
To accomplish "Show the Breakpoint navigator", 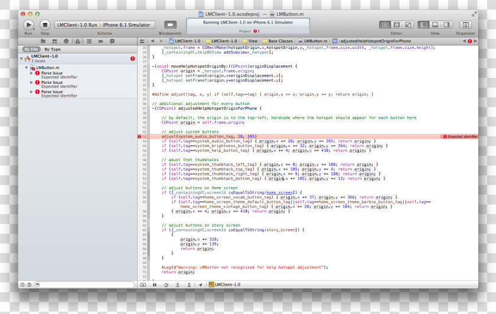I will [100, 41].
